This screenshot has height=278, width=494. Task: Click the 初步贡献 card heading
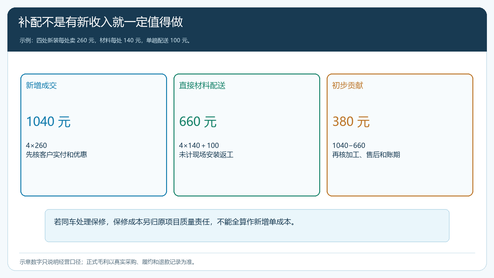(348, 86)
